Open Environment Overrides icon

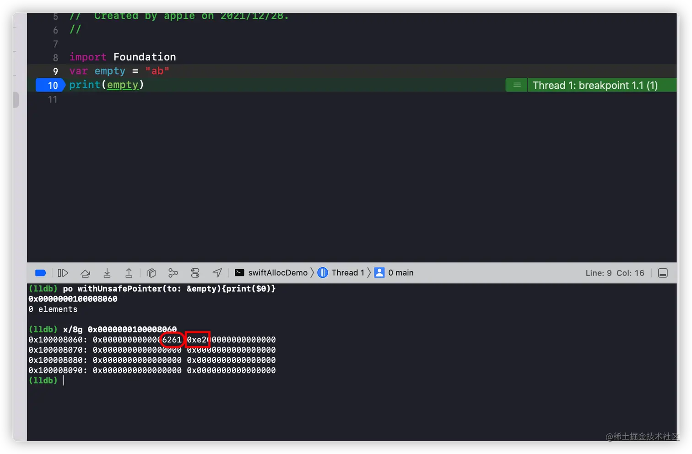[195, 273]
